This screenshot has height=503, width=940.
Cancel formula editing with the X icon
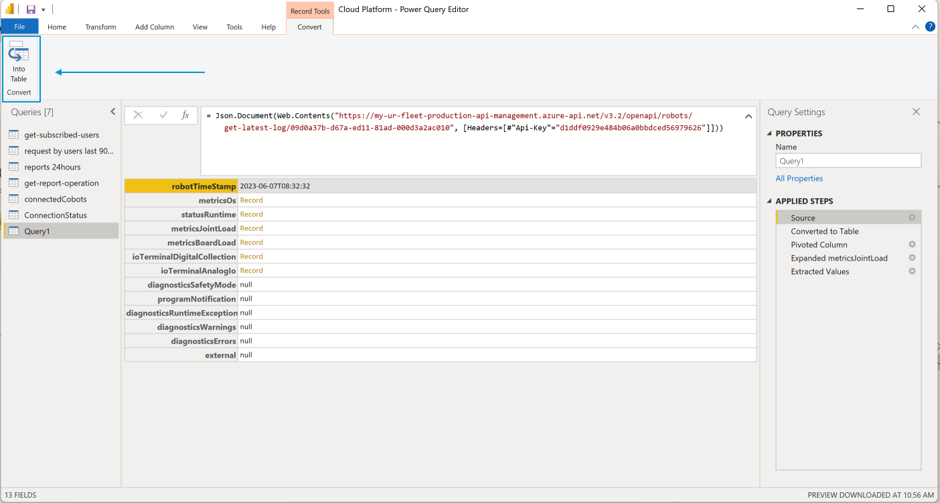(139, 115)
